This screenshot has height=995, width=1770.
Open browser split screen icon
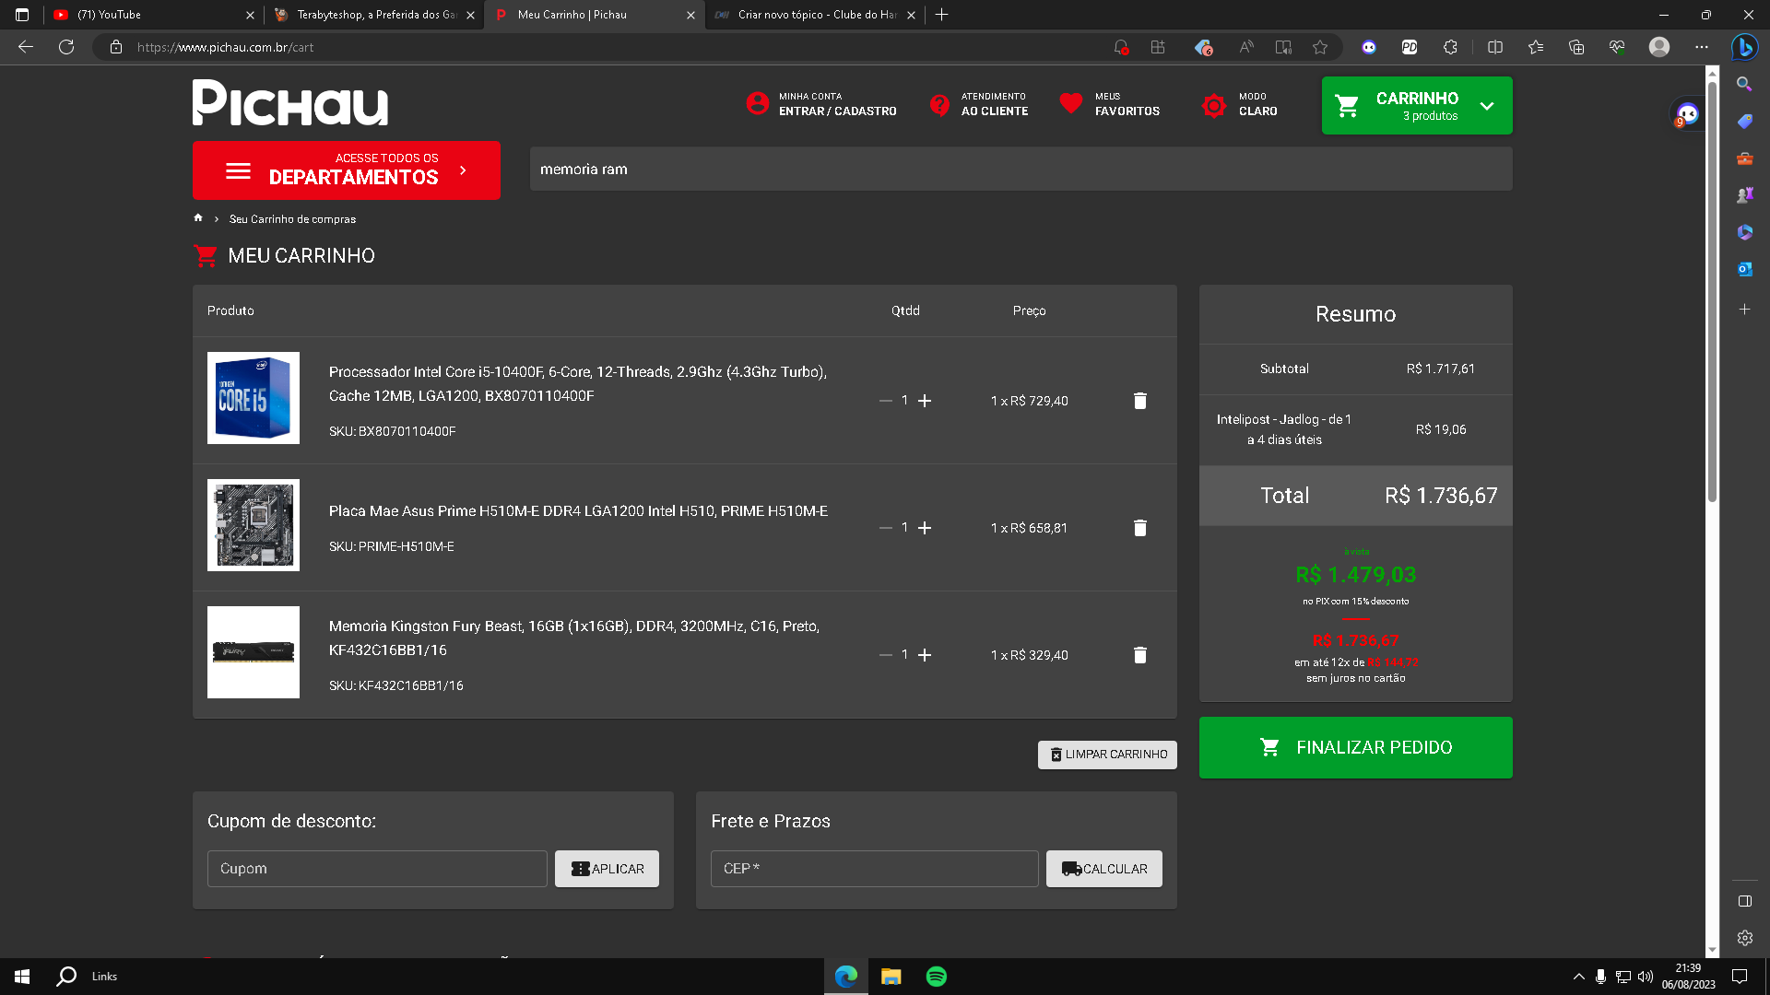click(1495, 47)
